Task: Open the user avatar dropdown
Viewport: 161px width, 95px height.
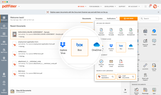Action: pyautogui.click(x=156, y=6)
